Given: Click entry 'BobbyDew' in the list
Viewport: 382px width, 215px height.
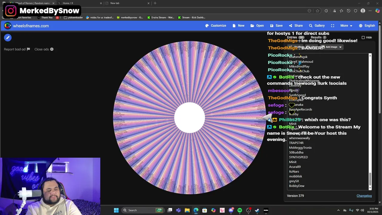Looking at the screenshot, I should click(297, 186).
